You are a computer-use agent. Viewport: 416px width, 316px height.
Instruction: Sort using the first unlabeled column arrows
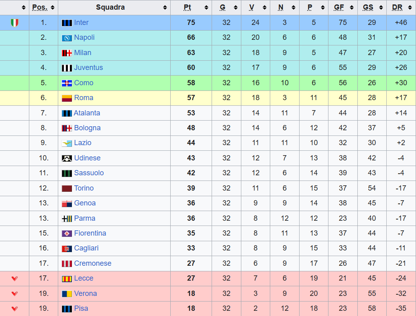pyautogui.click(x=24, y=8)
